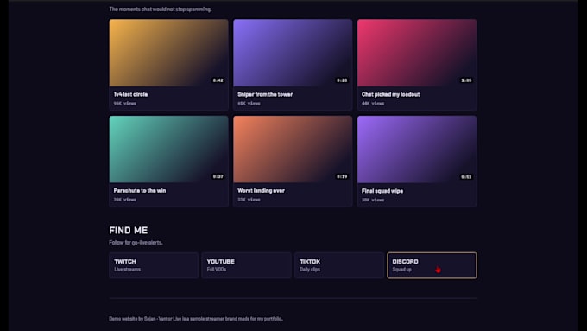This screenshot has height=331, width=587.
Task: Open the "Final squad wipe" clip thumbnail
Action: (417, 150)
